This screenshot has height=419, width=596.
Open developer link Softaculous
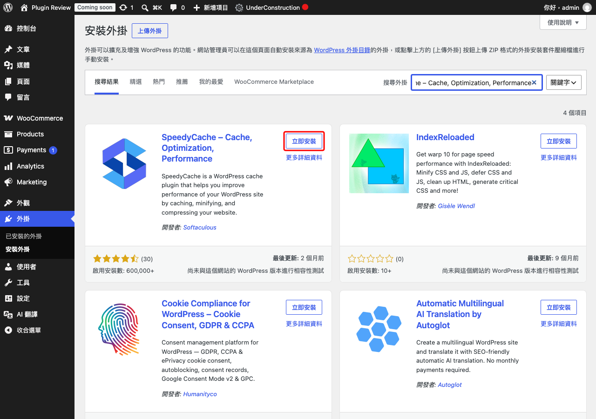click(x=200, y=228)
